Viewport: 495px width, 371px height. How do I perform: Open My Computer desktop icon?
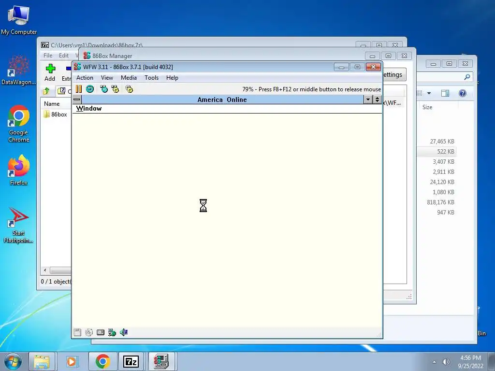pyautogui.click(x=19, y=20)
